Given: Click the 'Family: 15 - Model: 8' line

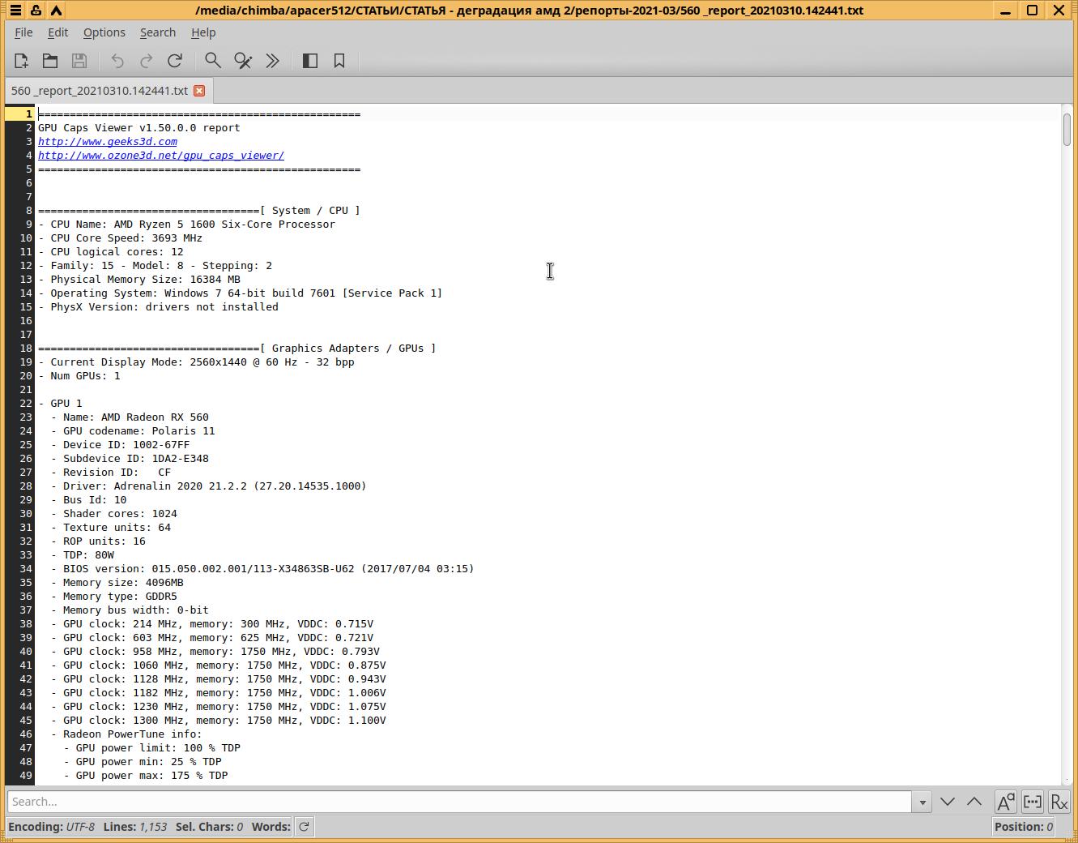Looking at the screenshot, I should pyautogui.click(x=156, y=266).
